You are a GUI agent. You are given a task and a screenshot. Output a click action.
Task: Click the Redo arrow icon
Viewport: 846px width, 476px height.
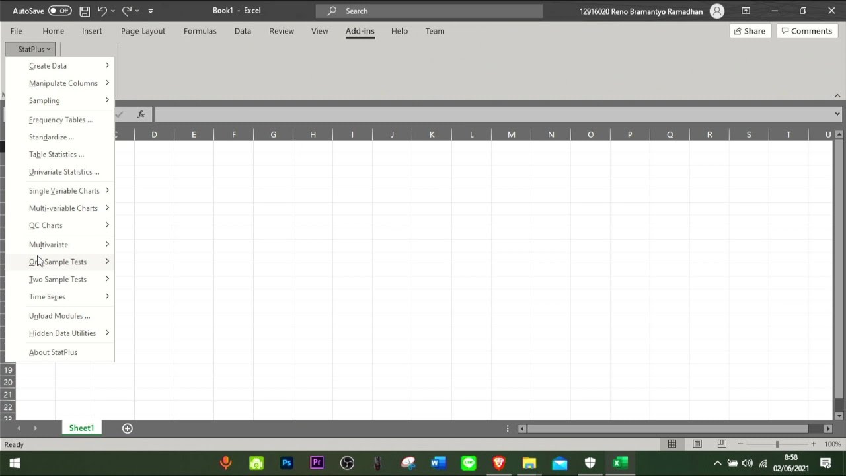127,11
